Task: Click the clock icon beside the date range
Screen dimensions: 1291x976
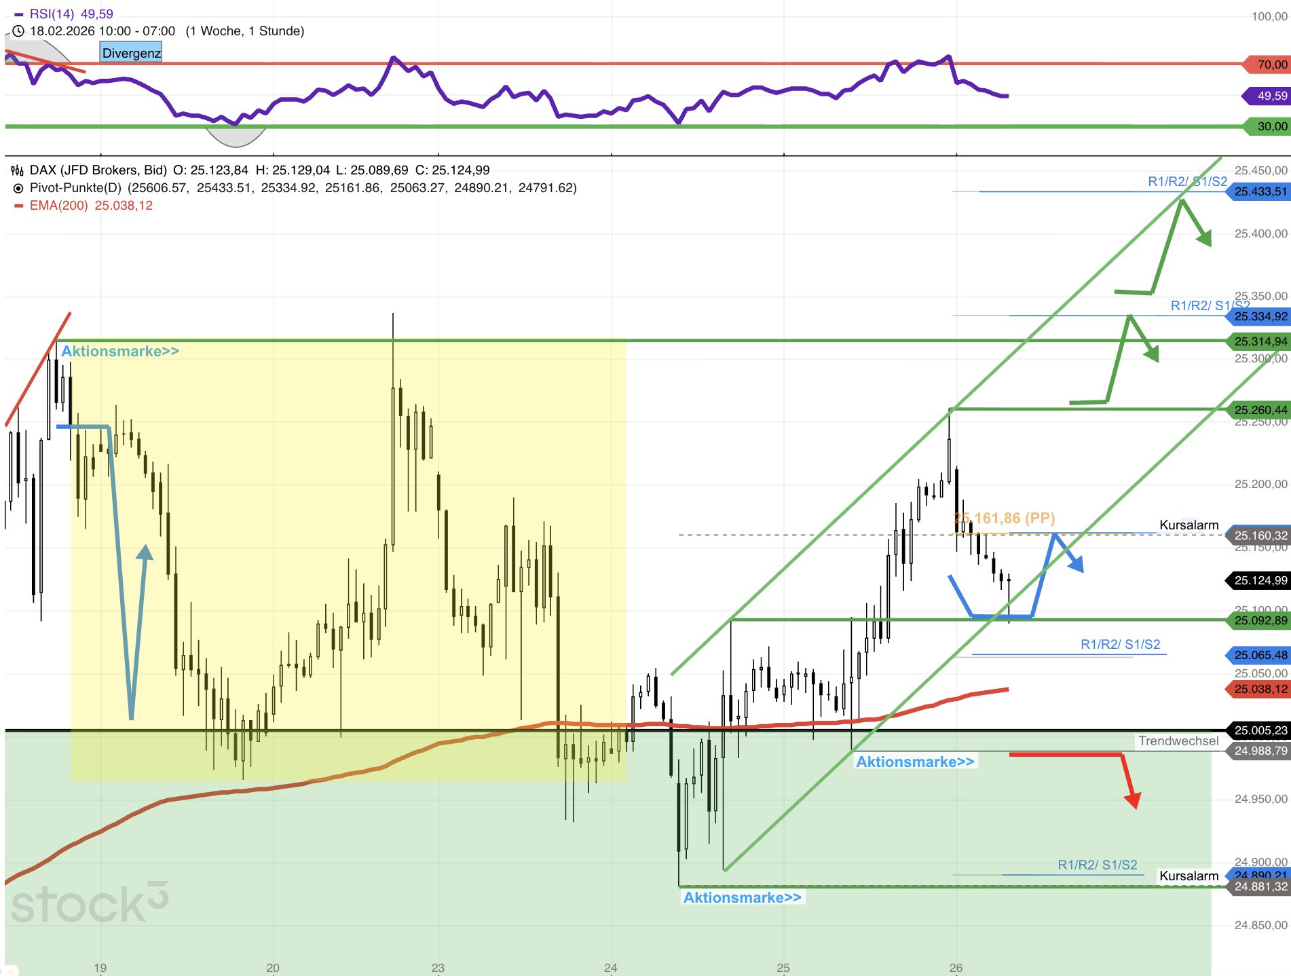Action: [18, 31]
